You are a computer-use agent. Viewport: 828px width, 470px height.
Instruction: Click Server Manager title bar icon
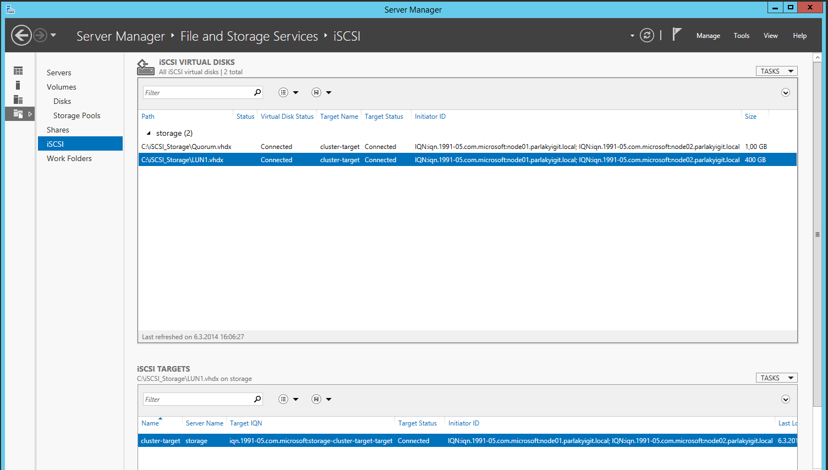click(x=10, y=9)
